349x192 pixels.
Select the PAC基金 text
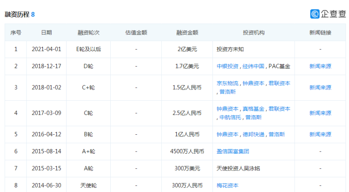[x=280, y=66]
